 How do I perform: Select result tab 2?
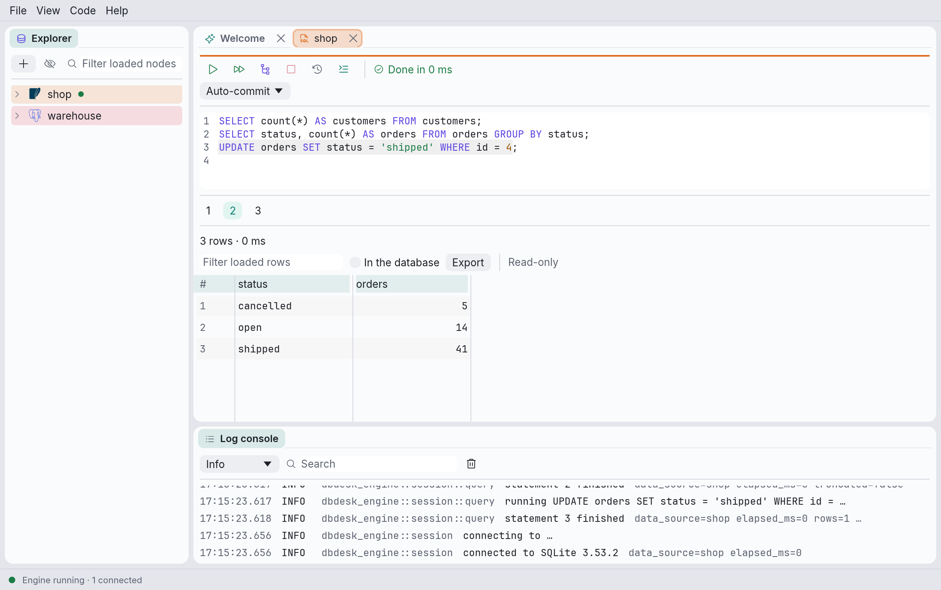coord(233,210)
